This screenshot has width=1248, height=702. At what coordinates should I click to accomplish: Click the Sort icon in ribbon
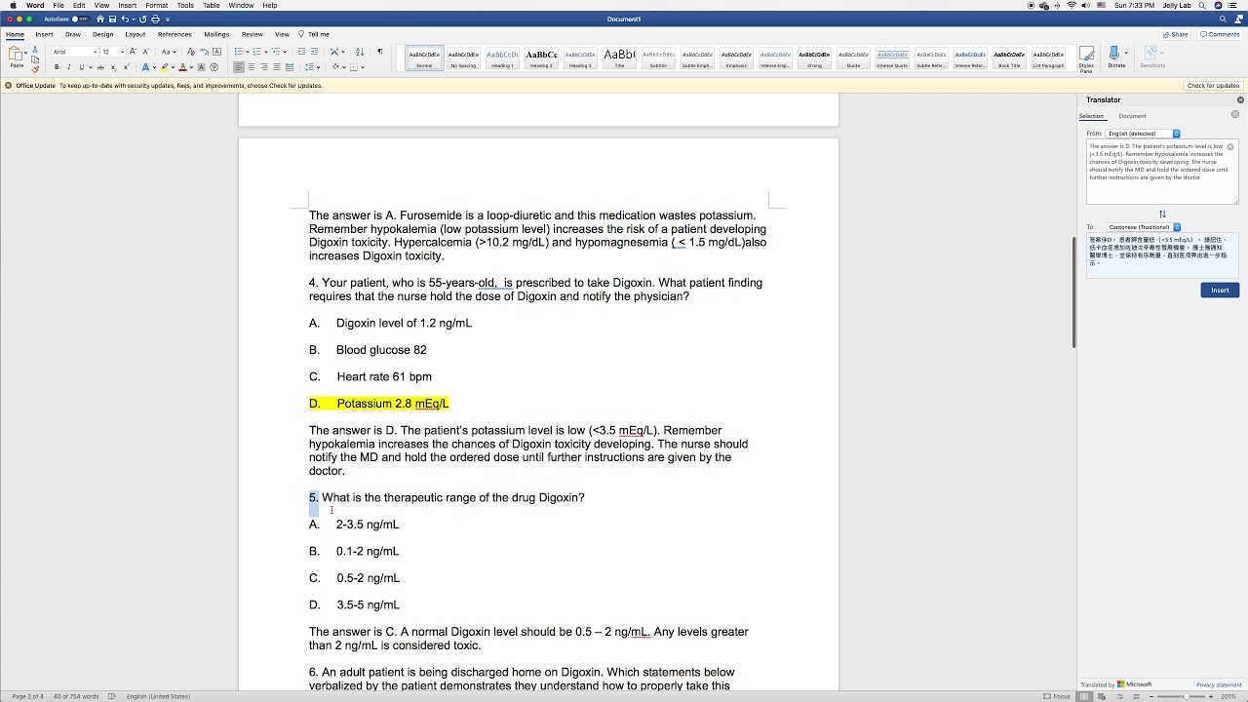(x=360, y=52)
